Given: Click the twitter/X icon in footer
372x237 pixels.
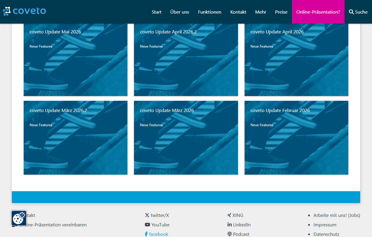Looking at the screenshot, I should (147, 215).
